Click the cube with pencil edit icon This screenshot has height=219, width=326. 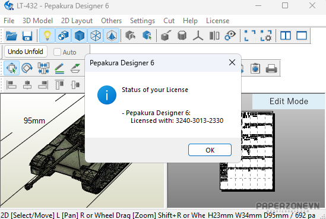click(166, 36)
